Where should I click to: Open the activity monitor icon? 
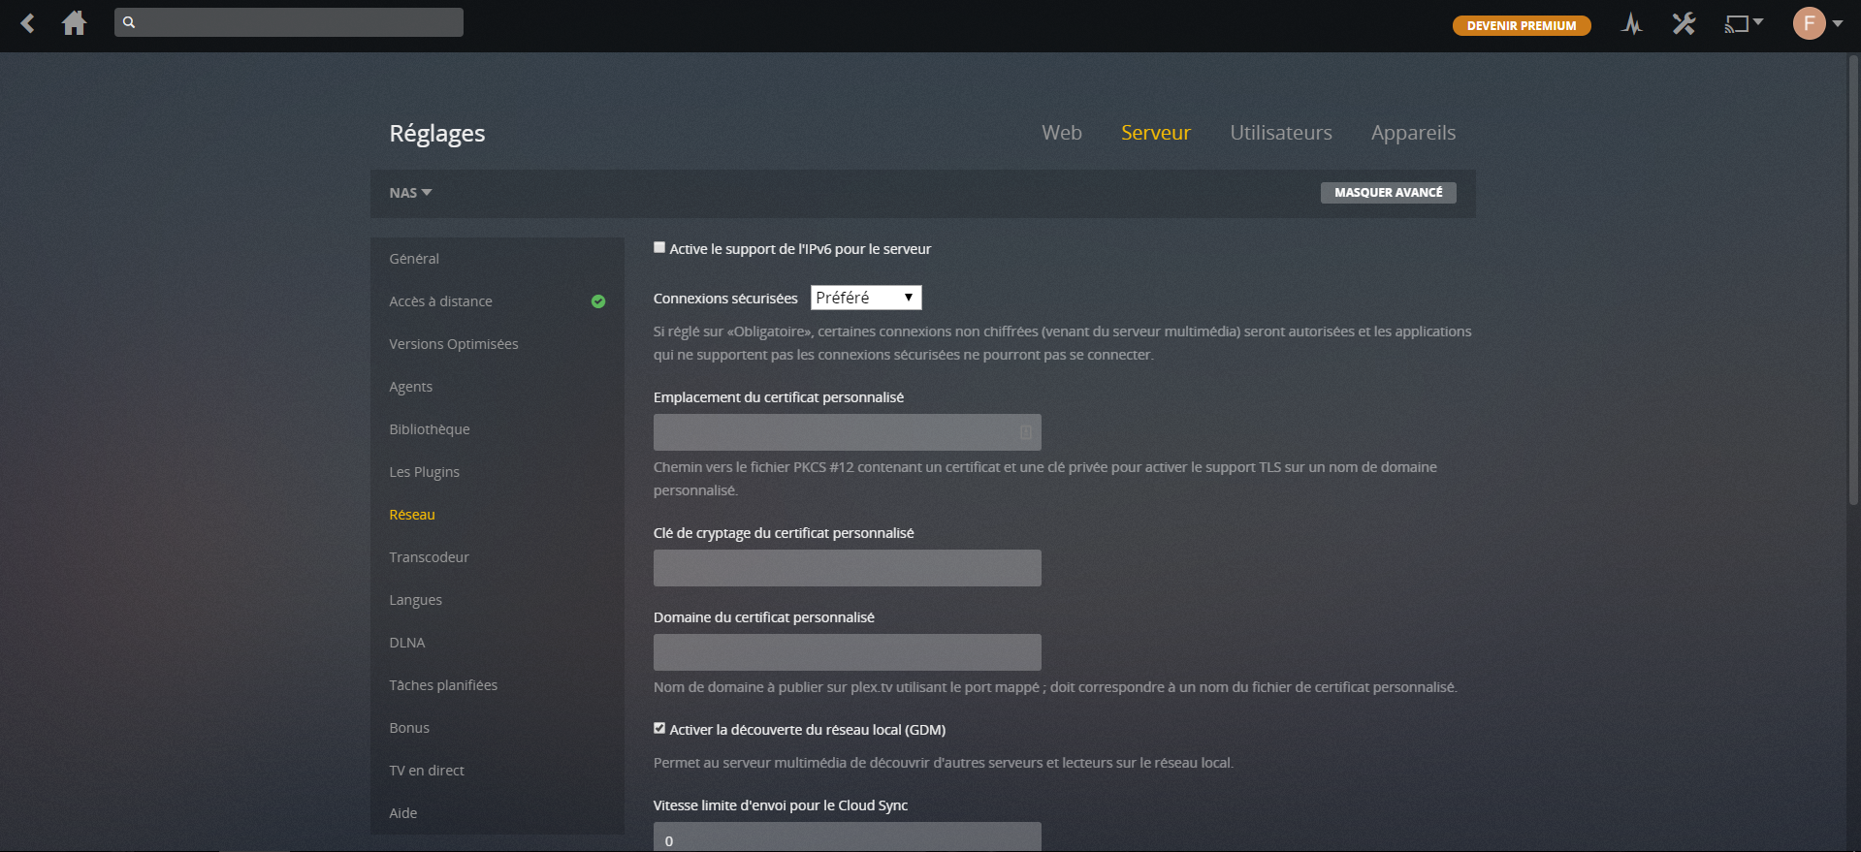tap(1632, 24)
